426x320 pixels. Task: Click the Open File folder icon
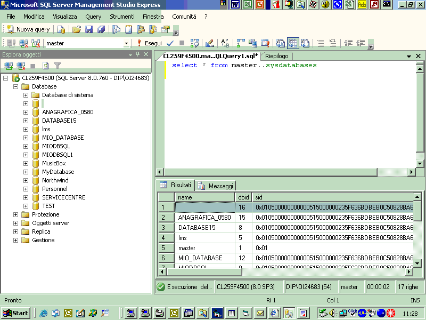(77, 29)
